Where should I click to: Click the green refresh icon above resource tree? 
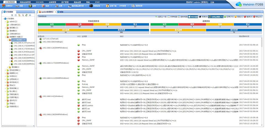(26, 15)
